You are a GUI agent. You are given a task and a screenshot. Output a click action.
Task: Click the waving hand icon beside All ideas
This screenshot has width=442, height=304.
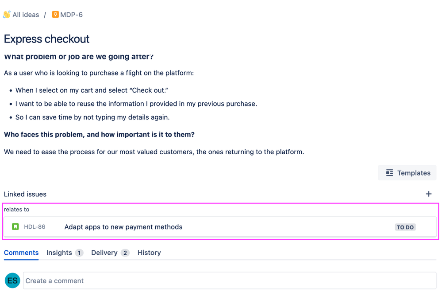pyautogui.click(x=7, y=14)
